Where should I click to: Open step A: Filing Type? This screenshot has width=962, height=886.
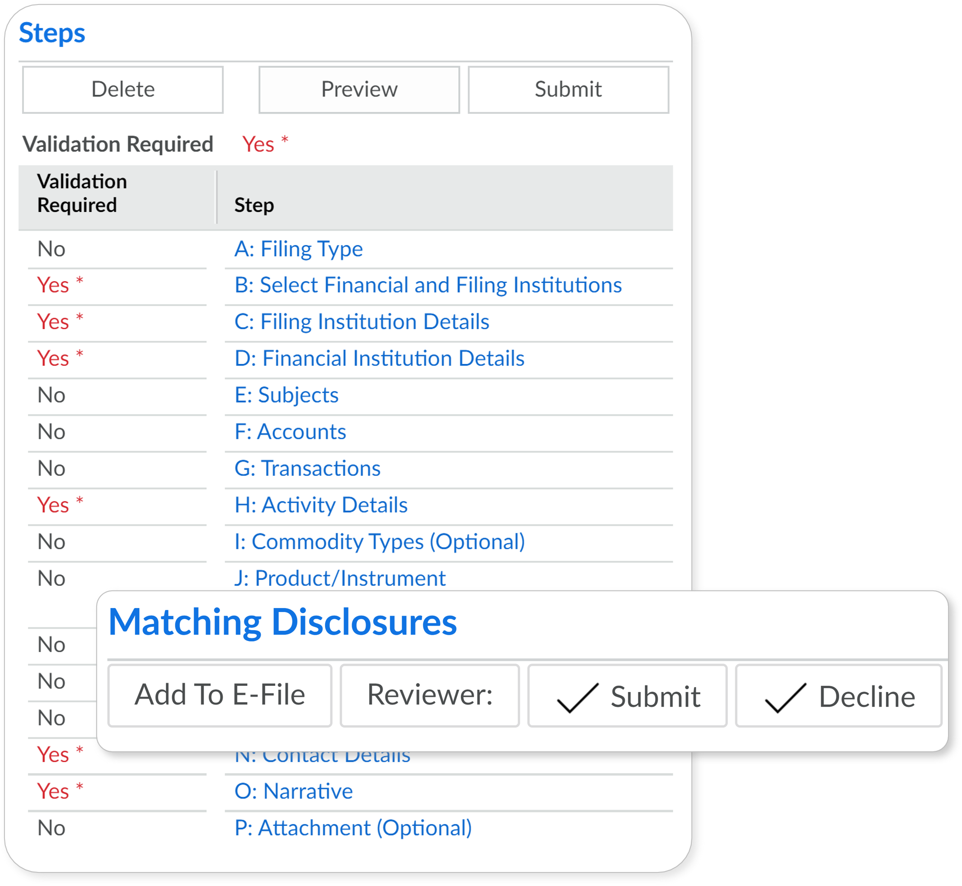298,250
